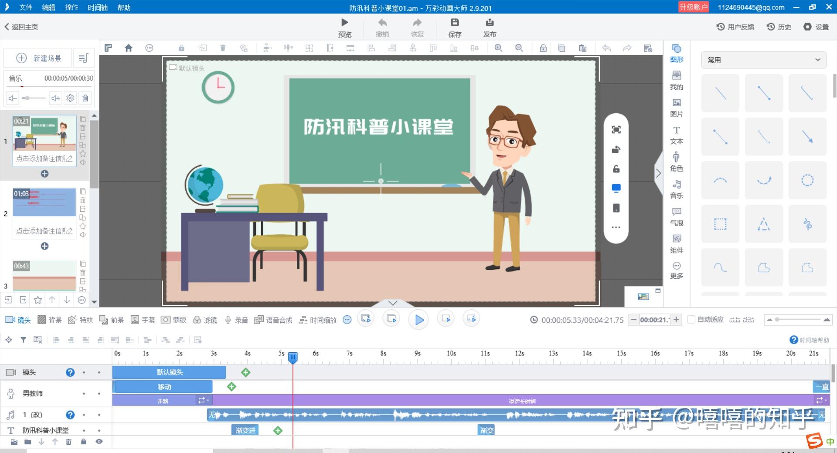The width and height of the screenshot is (837, 453).
Task: Open the Timeline (时间轴) menu
Action: tap(97, 7)
